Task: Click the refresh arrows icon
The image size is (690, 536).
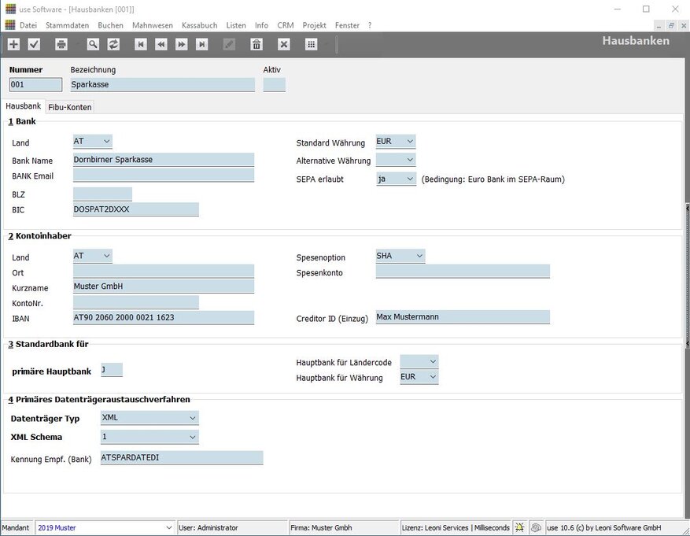Action: (x=113, y=45)
